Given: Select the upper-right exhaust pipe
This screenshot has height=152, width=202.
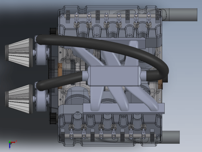Looking at the screenshot, I should (x=180, y=15).
